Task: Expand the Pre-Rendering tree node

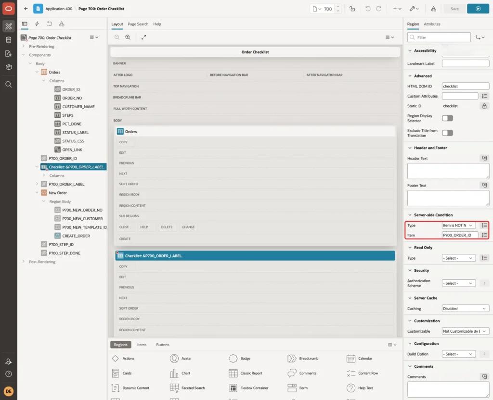Action: pos(24,46)
